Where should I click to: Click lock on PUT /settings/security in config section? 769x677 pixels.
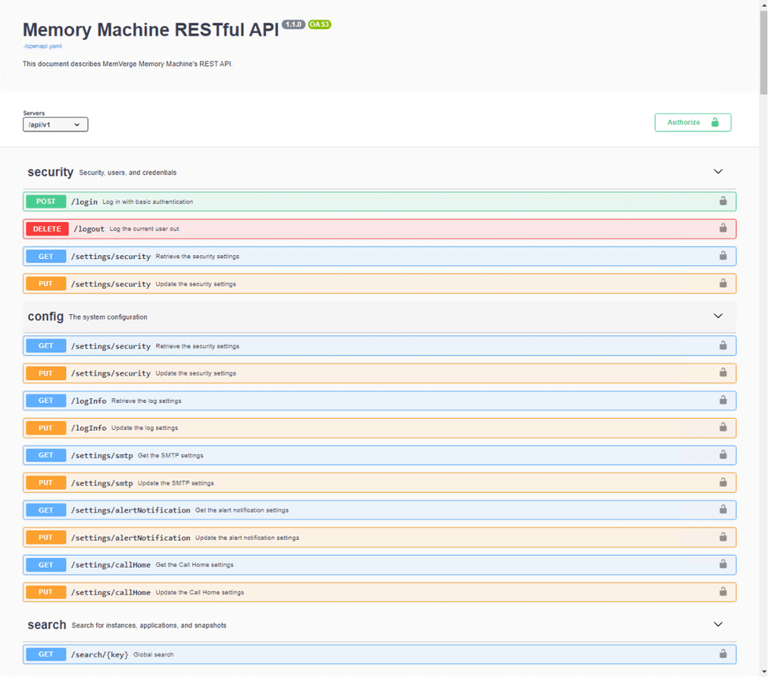click(723, 372)
